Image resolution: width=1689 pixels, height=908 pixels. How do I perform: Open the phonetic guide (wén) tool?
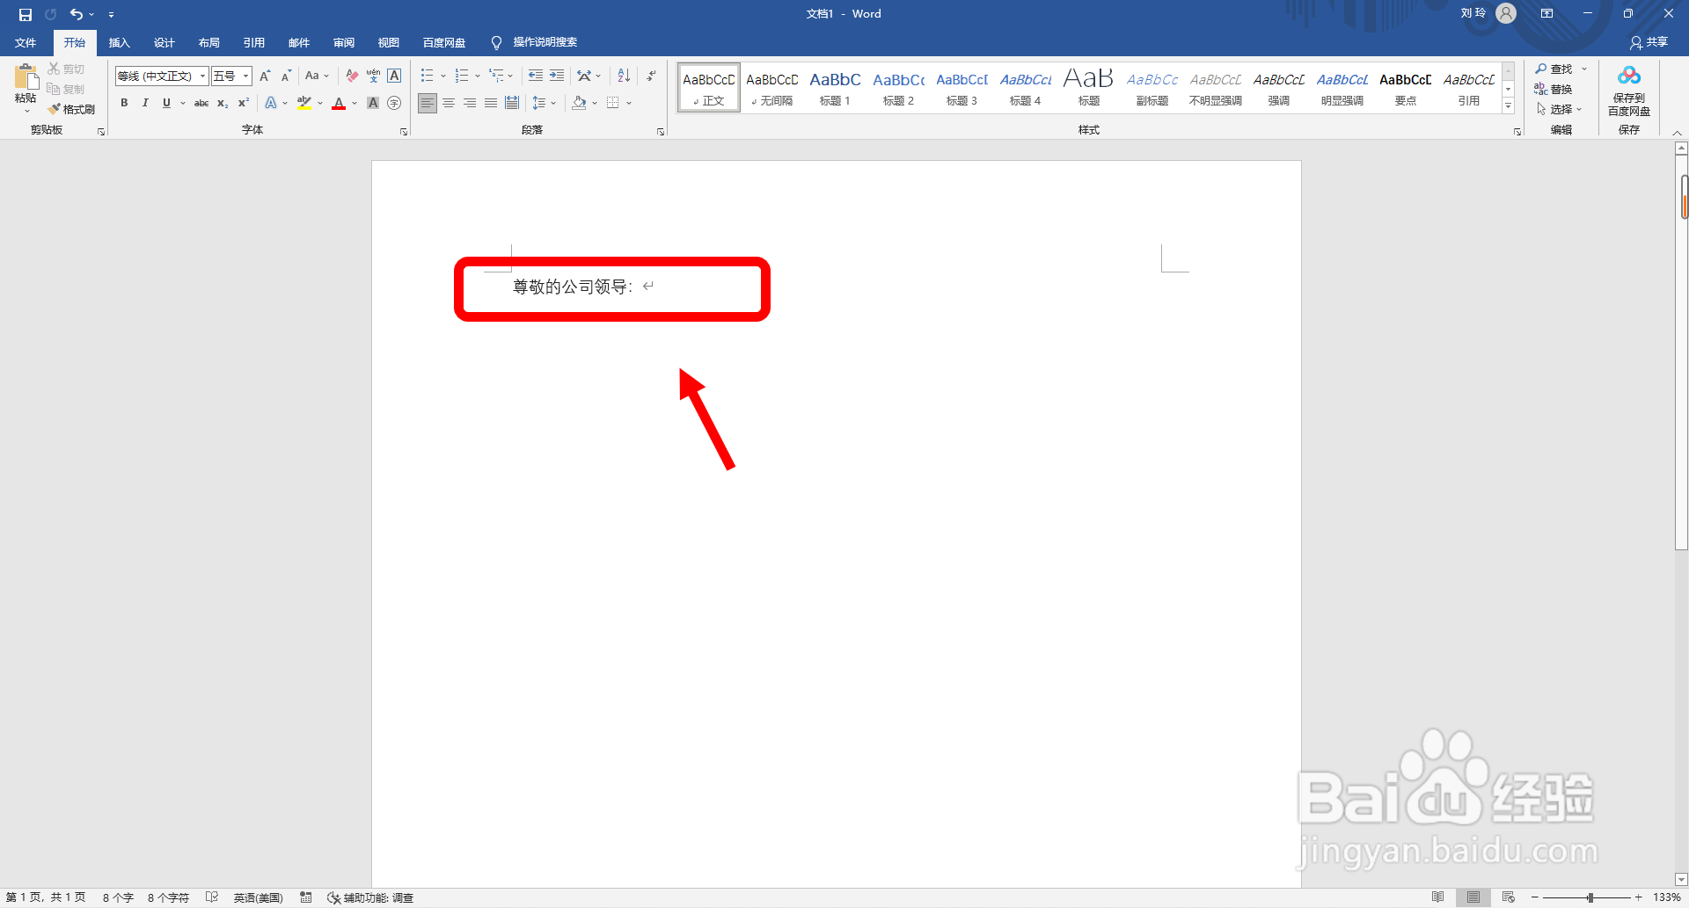(373, 76)
